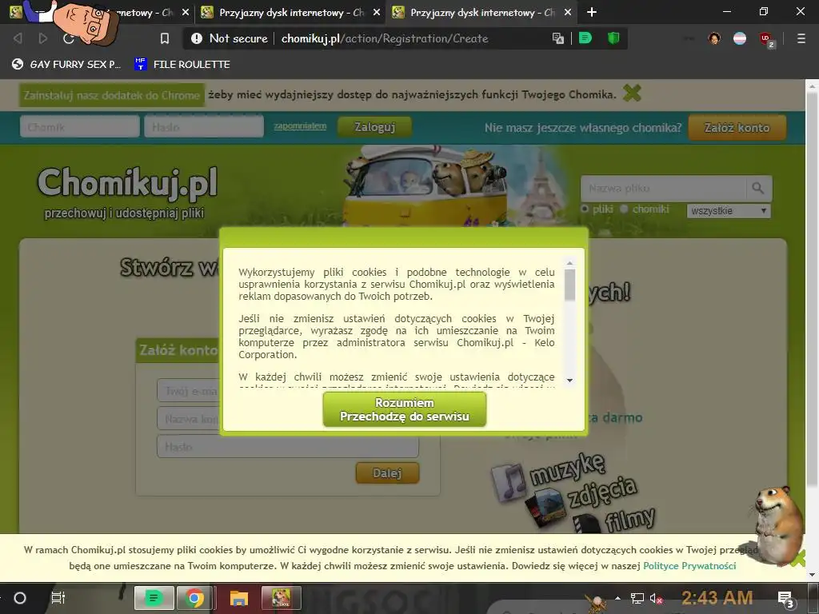Open the notification center icon
The width and height of the screenshot is (819, 614).
pos(785,599)
